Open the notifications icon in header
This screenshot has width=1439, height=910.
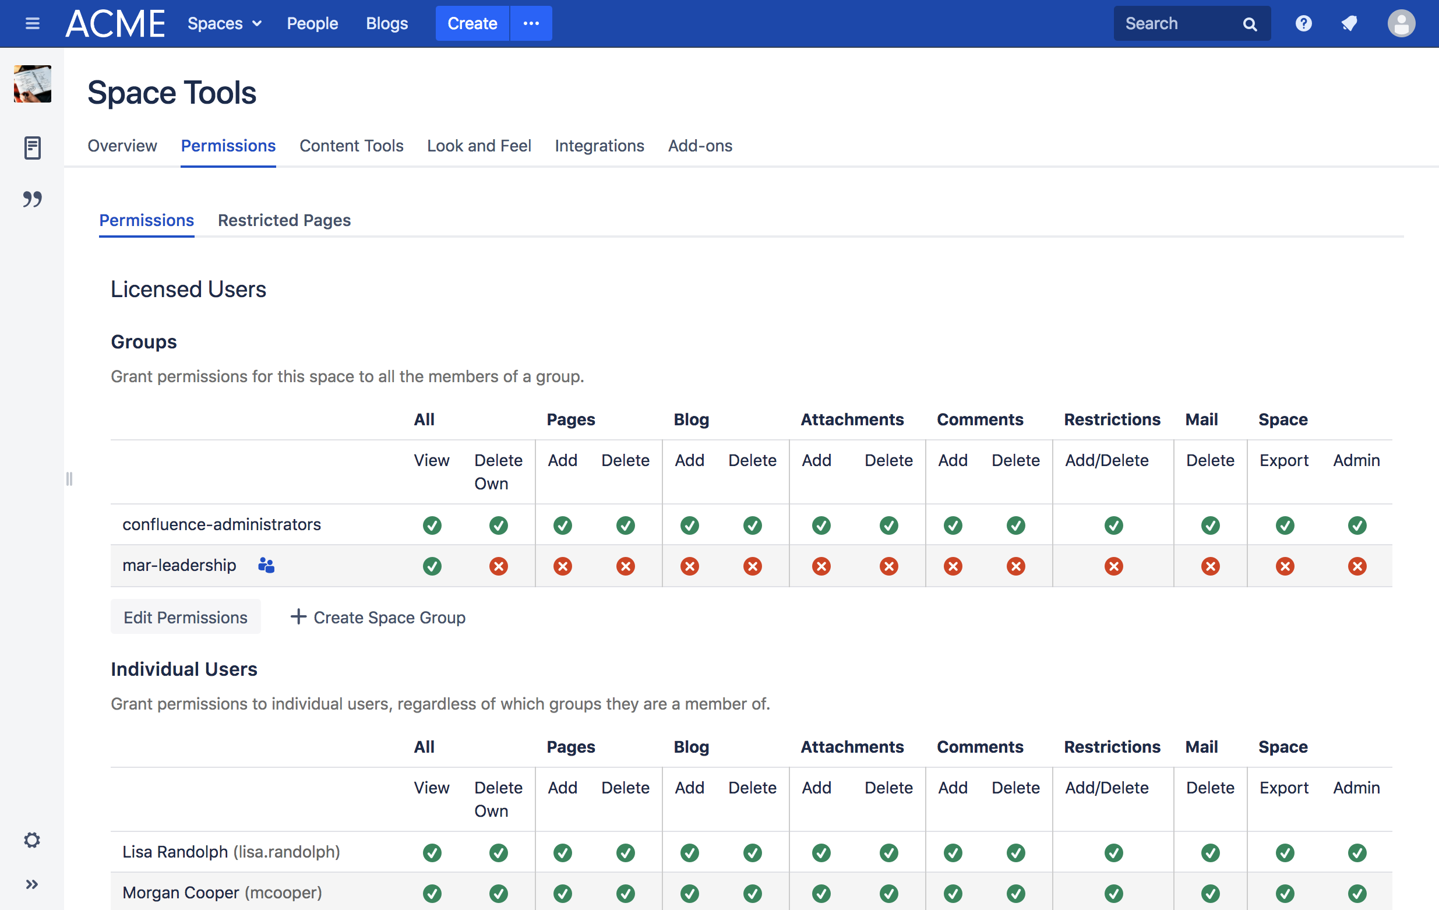point(1349,23)
